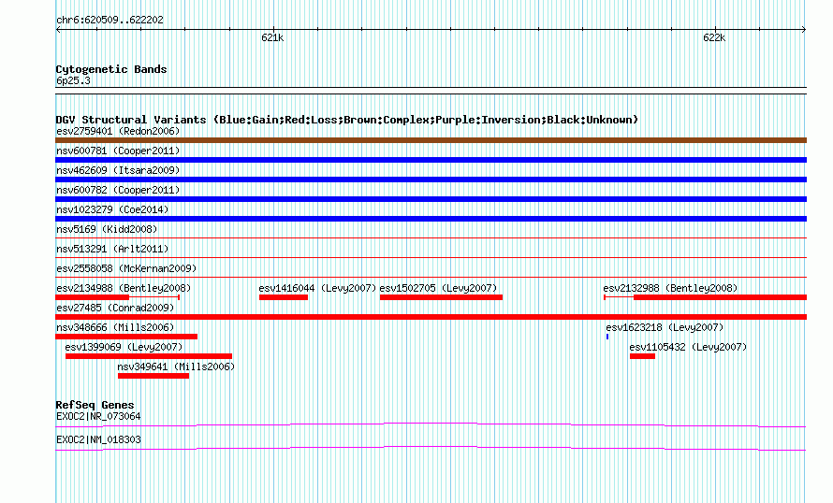
Task: Select the red bar under nsv349641
Action: click(153, 376)
